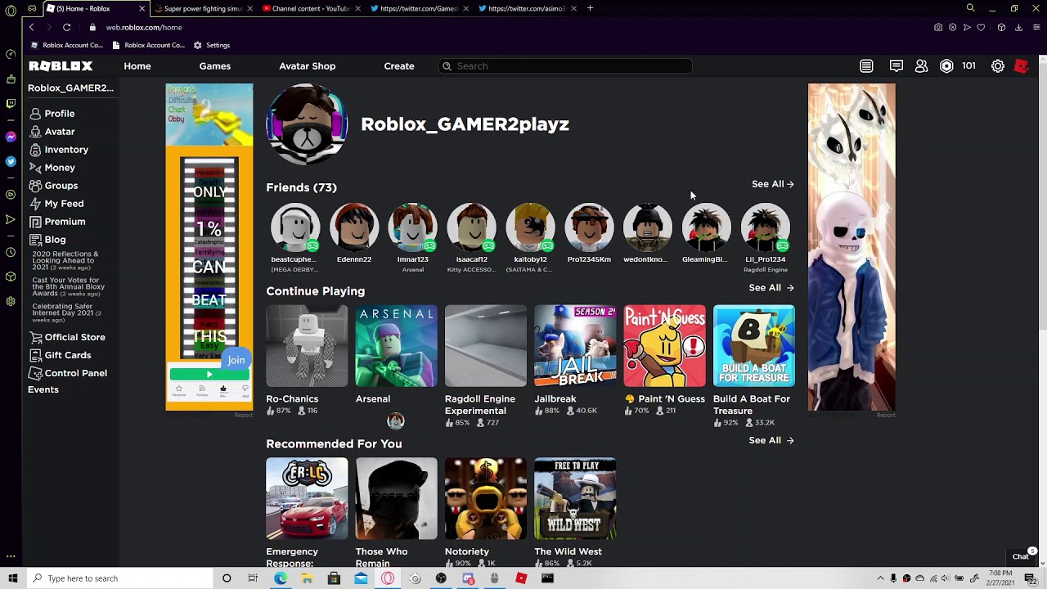Click the Roblox logo in the navbar
1047x589 pixels.
tap(61, 66)
